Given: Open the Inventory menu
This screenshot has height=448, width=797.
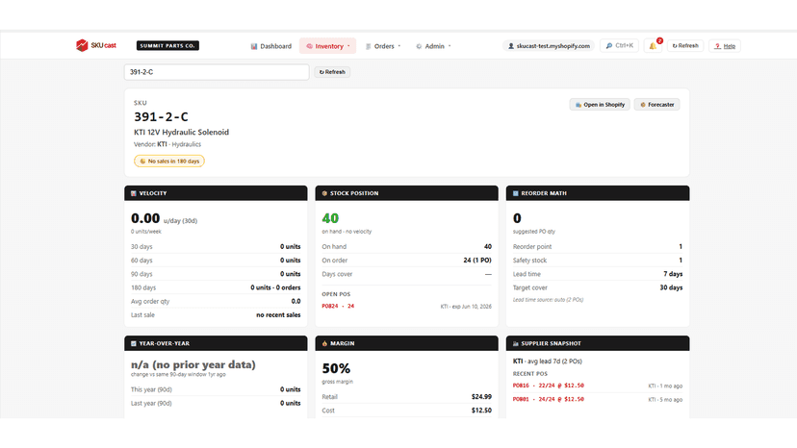Looking at the screenshot, I should pyautogui.click(x=328, y=46).
